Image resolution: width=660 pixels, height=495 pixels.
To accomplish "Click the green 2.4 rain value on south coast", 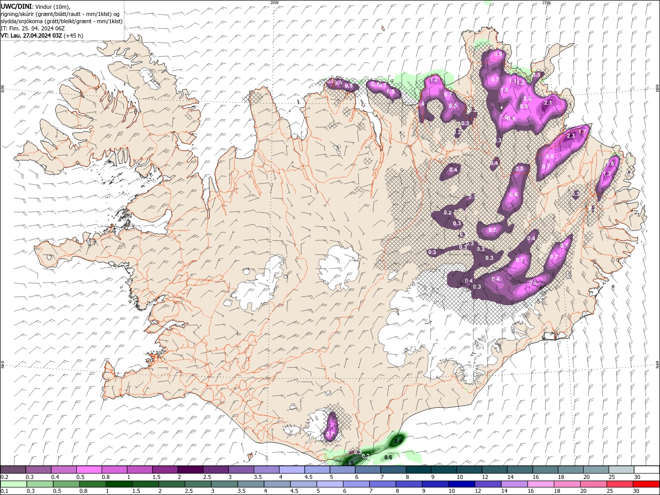I will (x=398, y=441).
